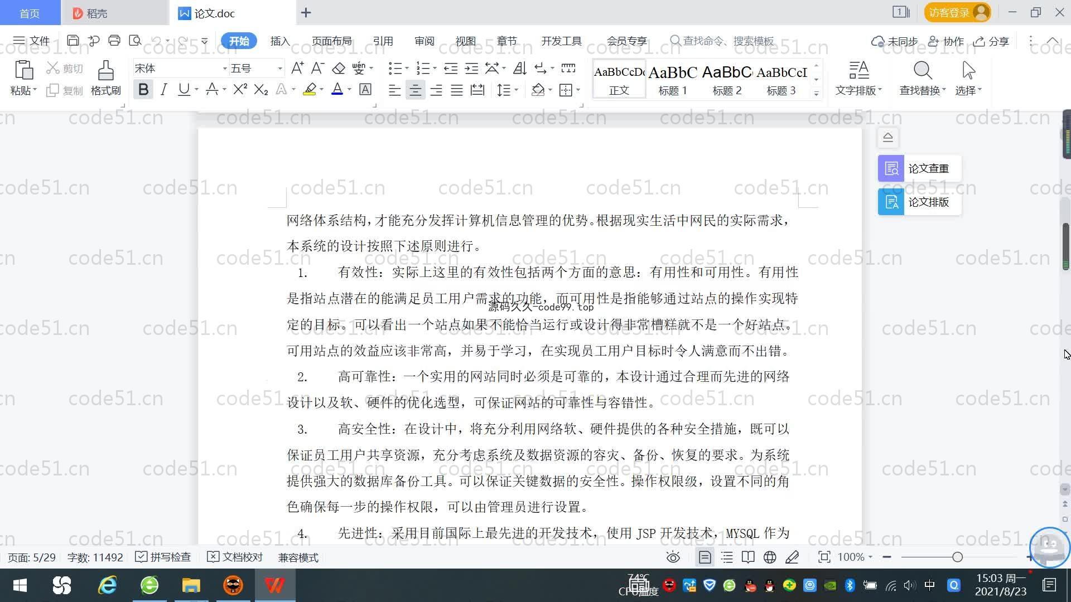Expand line spacing dropdown
The height and width of the screenshot is (602, 1071).
(516, 90)
